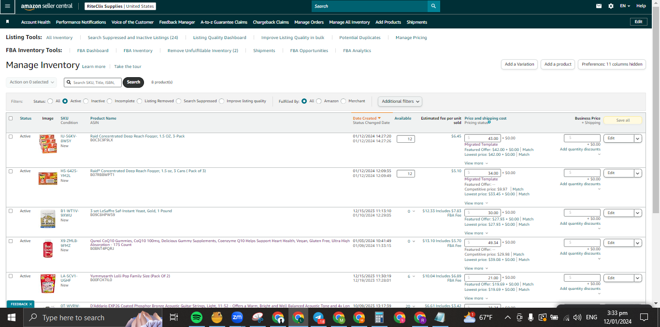Expand the Additional filters dropdown
Screen dimensions: 660x327
pyautogui.click(x=400, y=101)
